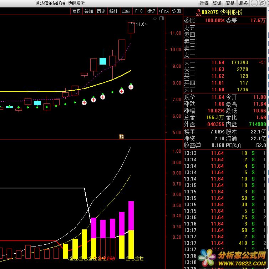Open the 资讯 news menu
Screen dimensions: 269x269
(217, 3)
